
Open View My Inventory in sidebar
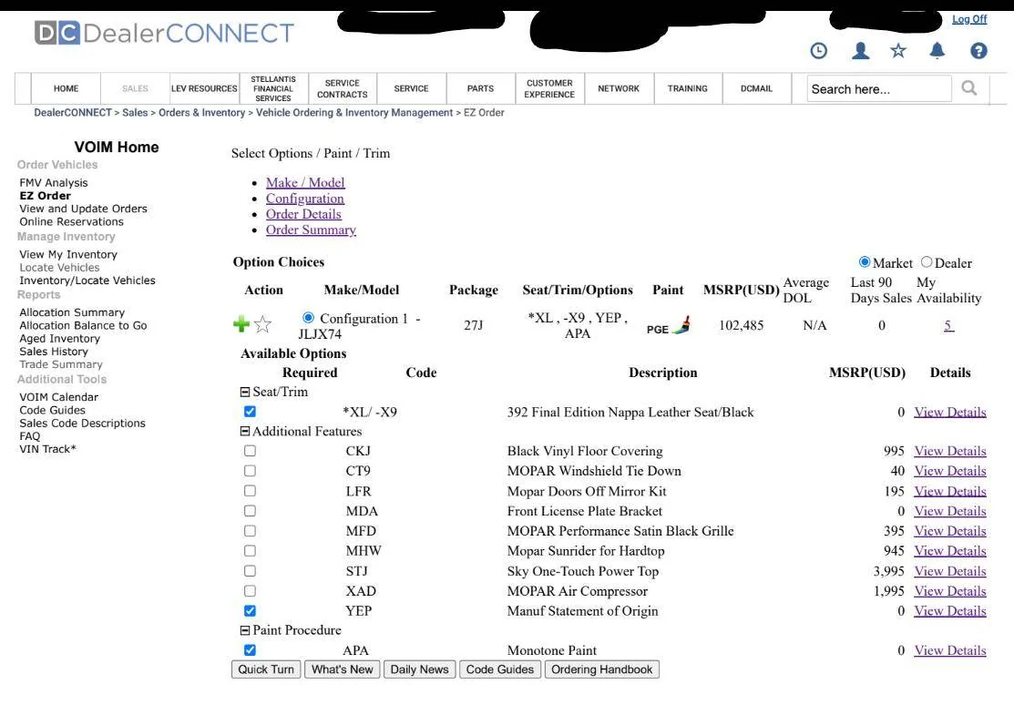point(68,255)
